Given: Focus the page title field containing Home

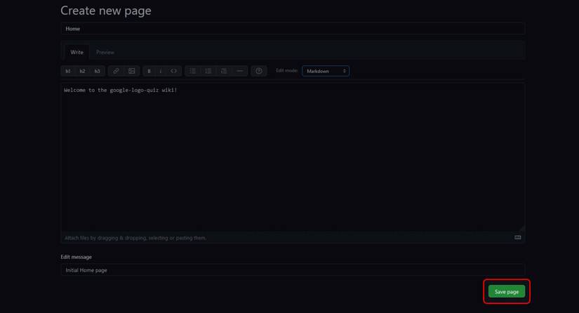Looking at the screenshot, I should pos(293,28).
